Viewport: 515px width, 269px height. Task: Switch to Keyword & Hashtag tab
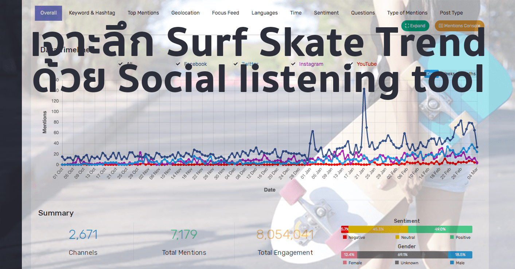92,13
